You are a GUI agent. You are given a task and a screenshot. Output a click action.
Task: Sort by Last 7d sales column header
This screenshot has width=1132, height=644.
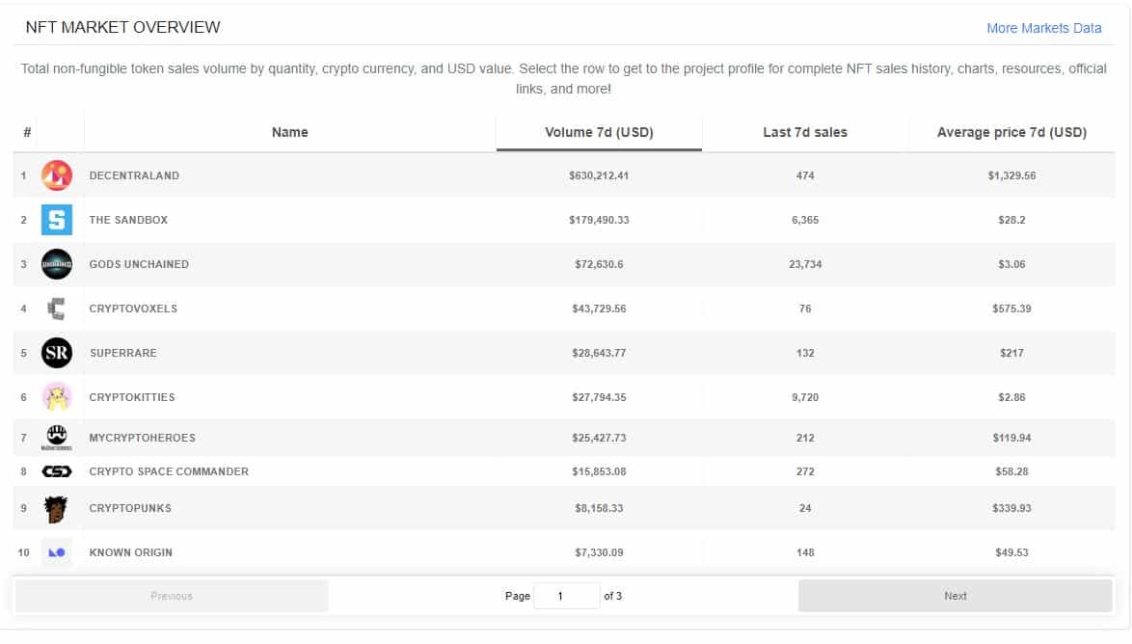(805, 132)
